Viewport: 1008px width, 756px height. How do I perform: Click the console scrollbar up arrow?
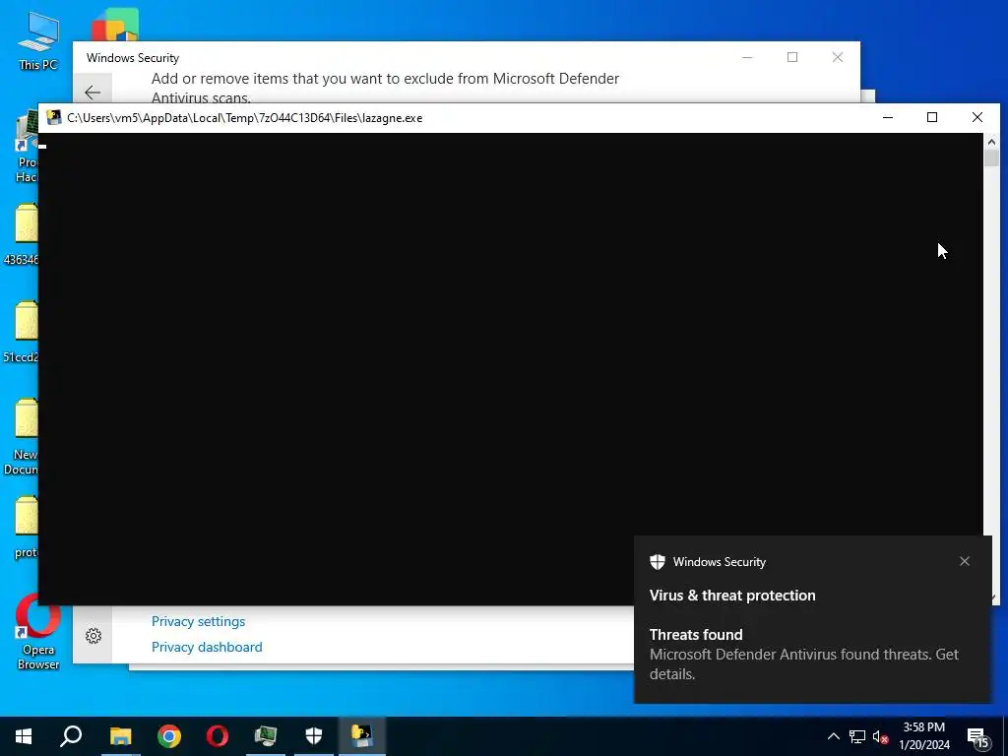click(x=991, y=142)
